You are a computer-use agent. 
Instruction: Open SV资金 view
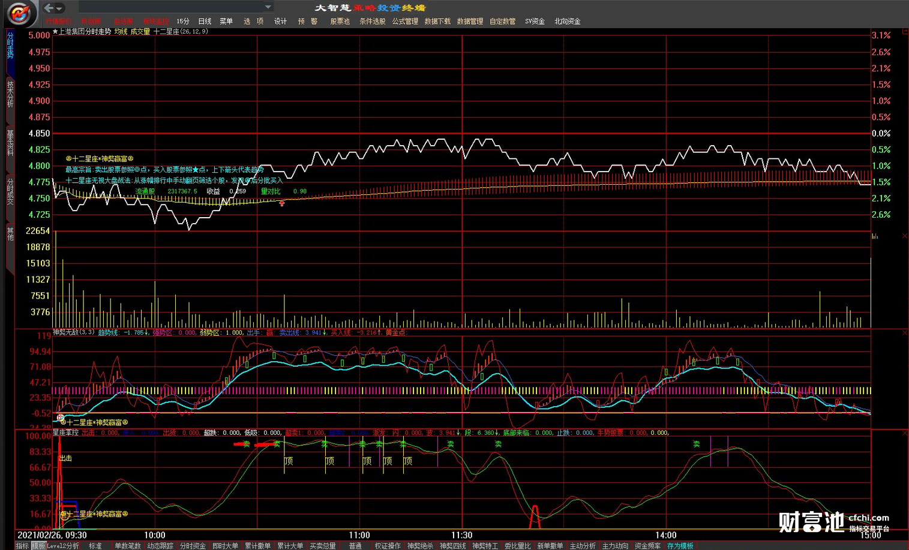coord(535,21)
